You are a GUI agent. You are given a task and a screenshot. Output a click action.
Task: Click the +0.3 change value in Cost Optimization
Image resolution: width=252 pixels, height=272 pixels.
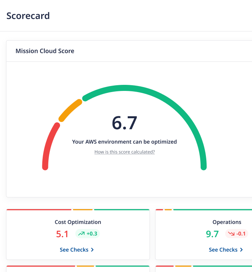[92, 234]
